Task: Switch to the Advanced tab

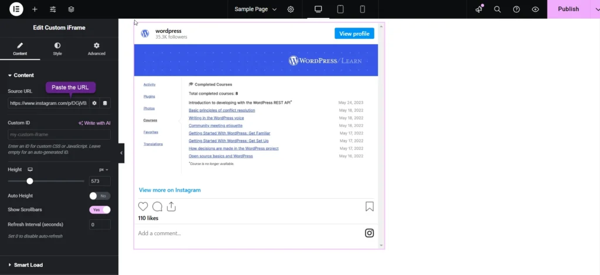Action: point(97,49)
